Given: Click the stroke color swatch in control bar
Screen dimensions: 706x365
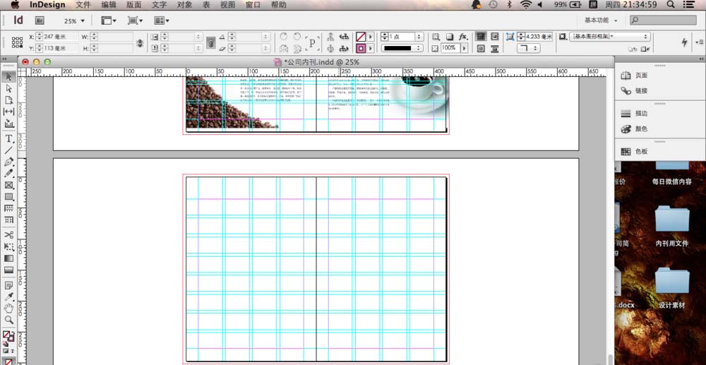Looking at the screenshot, I should (x=360, y=49).
